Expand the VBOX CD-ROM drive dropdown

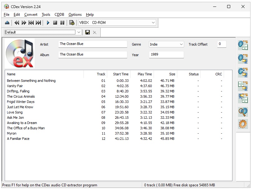pos(153,23)
